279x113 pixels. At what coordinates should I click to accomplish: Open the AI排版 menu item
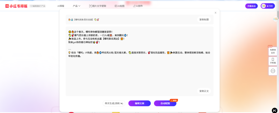pos(61,6)
